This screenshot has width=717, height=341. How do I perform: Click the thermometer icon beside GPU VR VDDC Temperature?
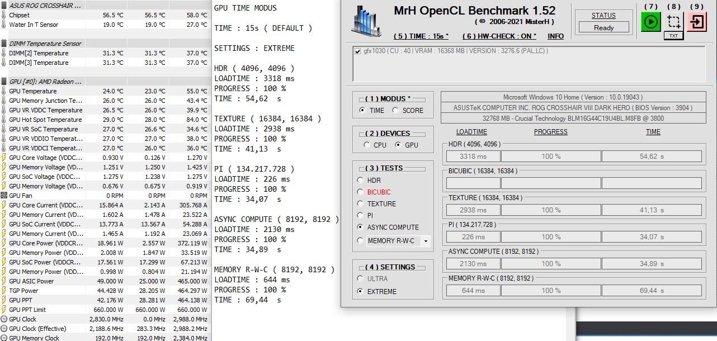pos(4,110)
